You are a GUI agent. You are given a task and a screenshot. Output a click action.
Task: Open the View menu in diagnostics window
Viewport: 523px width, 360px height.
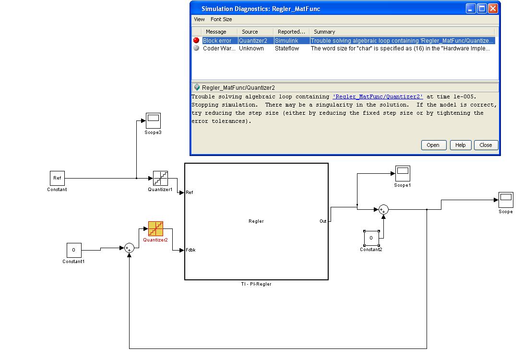199,19
